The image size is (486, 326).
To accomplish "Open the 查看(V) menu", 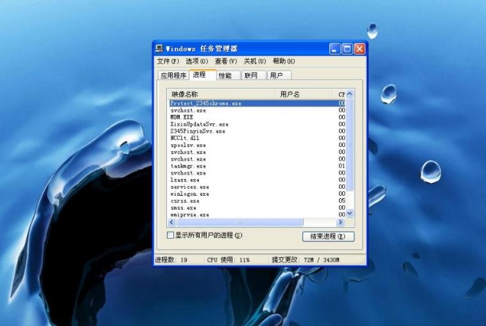I will click(x=226, y=62).
